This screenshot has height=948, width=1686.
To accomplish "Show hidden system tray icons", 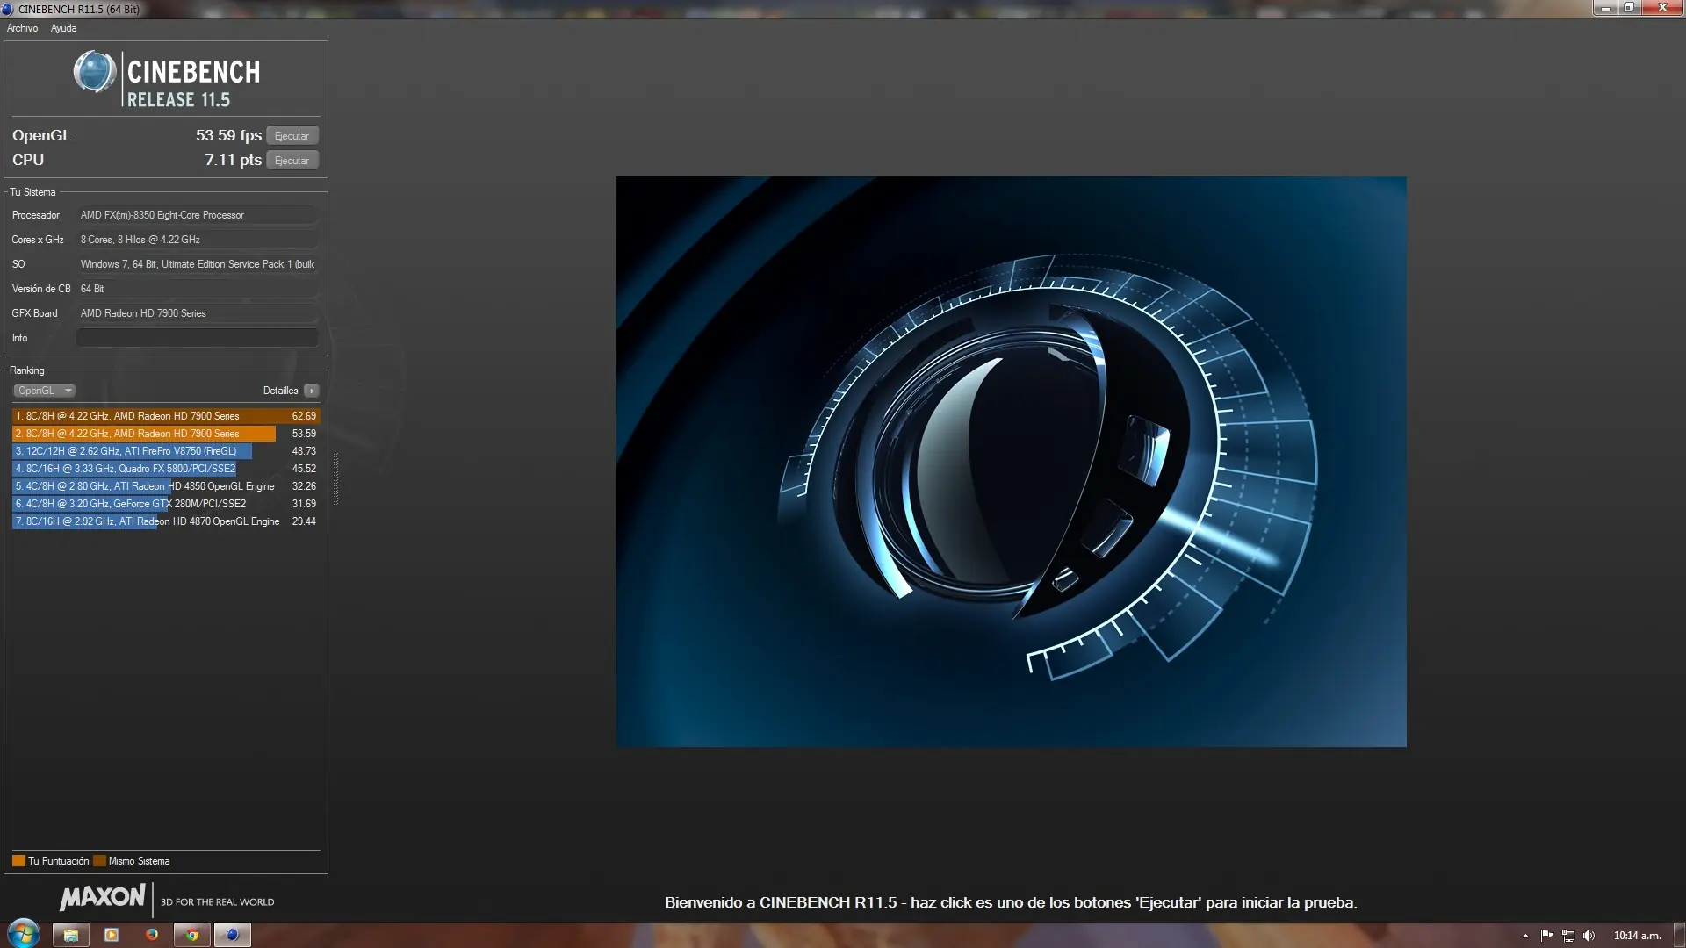I will [1525, 936].
